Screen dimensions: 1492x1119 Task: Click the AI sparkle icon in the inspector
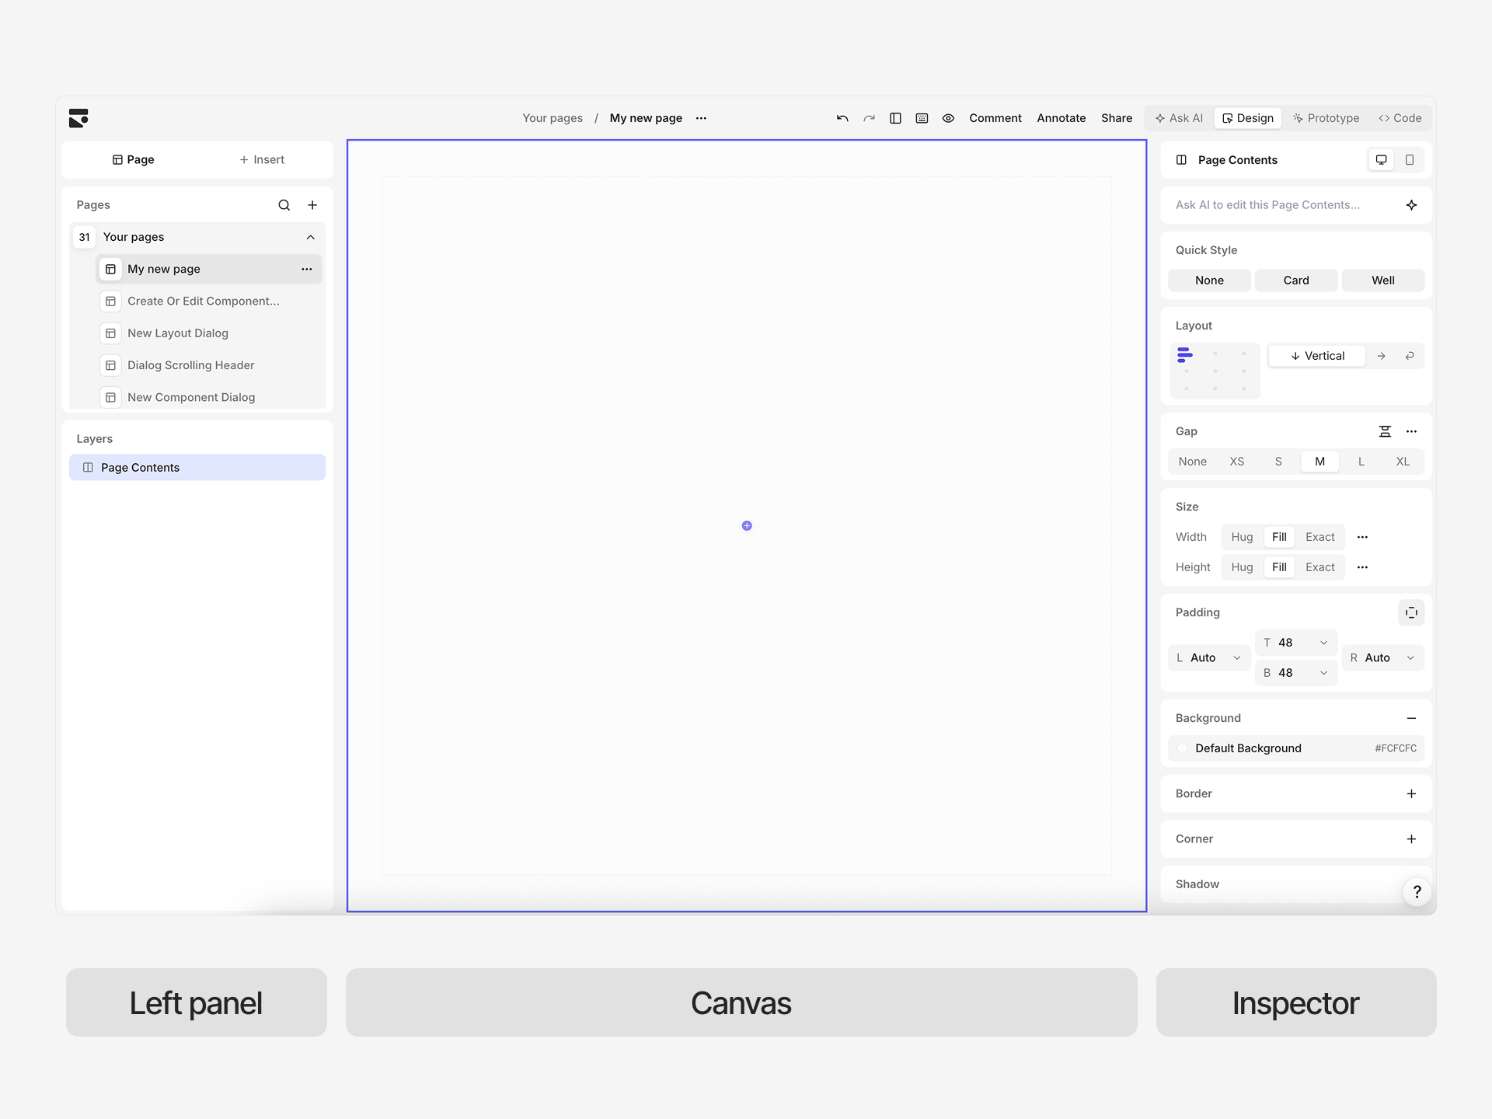(x=1412, y=205)
